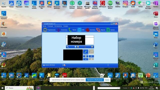Click the volume slider track in dialer
Image resolution: width=160 pixels, height=90 pixels.
85,47
